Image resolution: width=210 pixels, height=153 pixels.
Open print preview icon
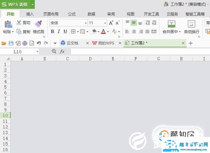click(x=32, y=43)
